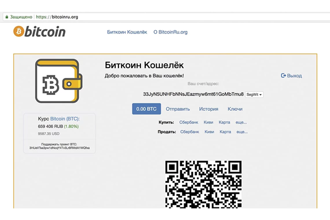Click the Bitcoin (BTC) rate link
The width and height of the screenshot is (330, 220).
[65, 119]
